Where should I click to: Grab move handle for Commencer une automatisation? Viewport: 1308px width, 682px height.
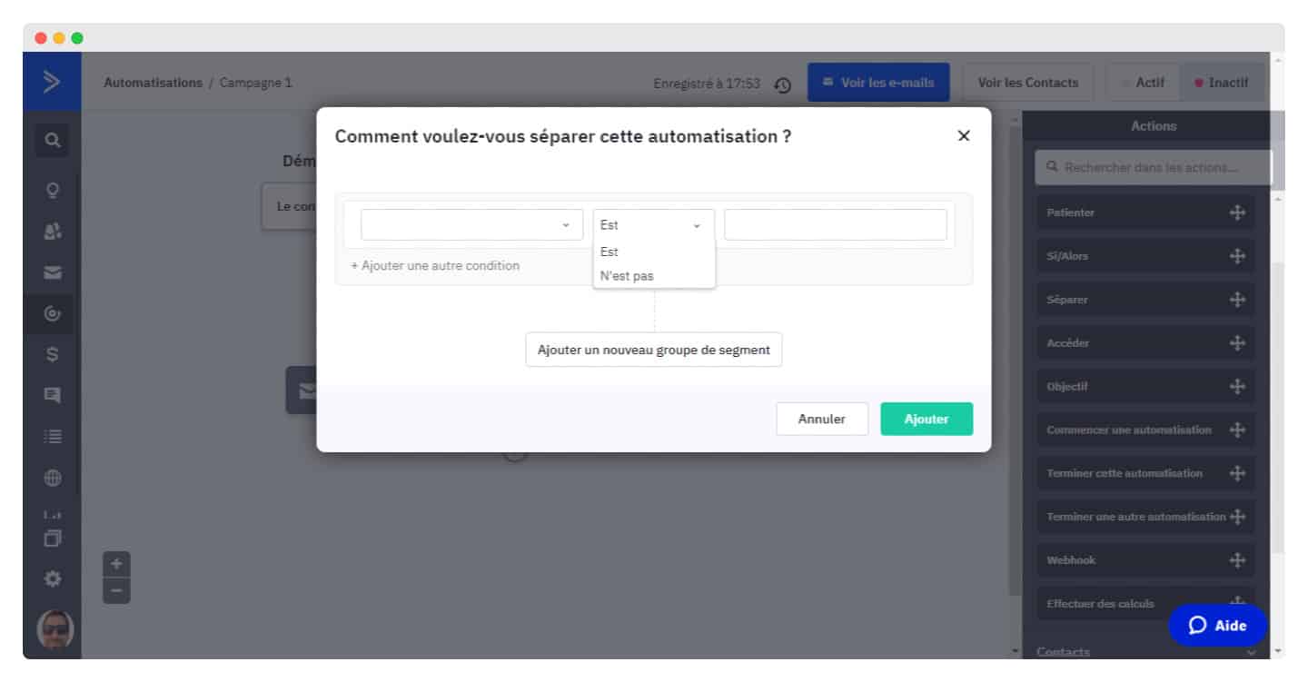[1237, 430]
